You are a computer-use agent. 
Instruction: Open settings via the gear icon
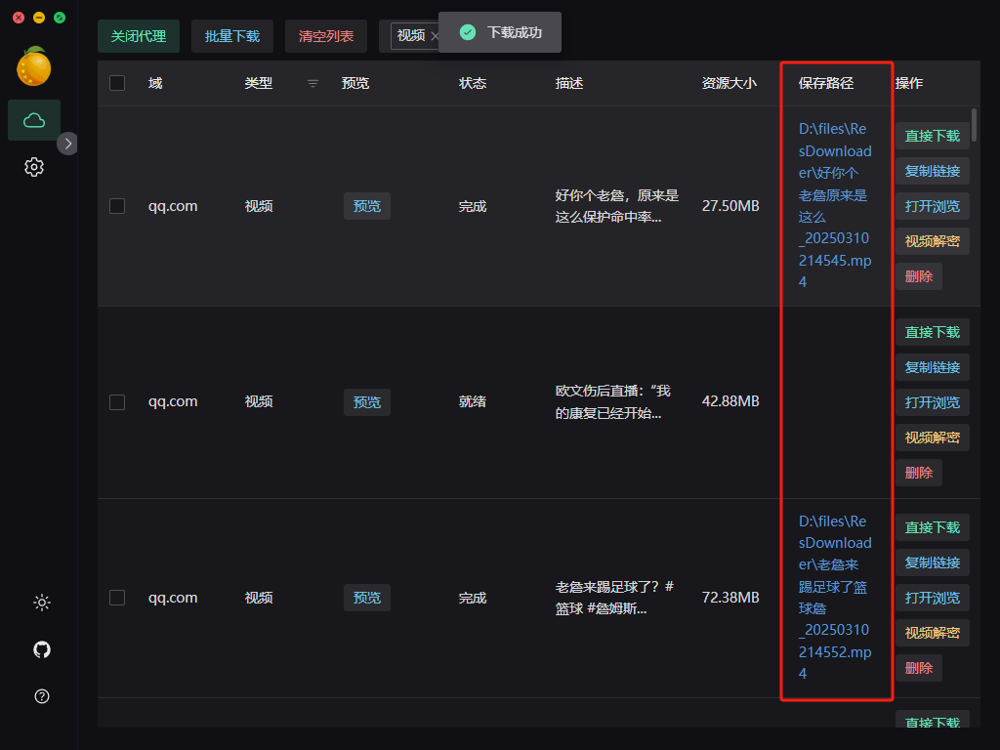click(34, 167)
